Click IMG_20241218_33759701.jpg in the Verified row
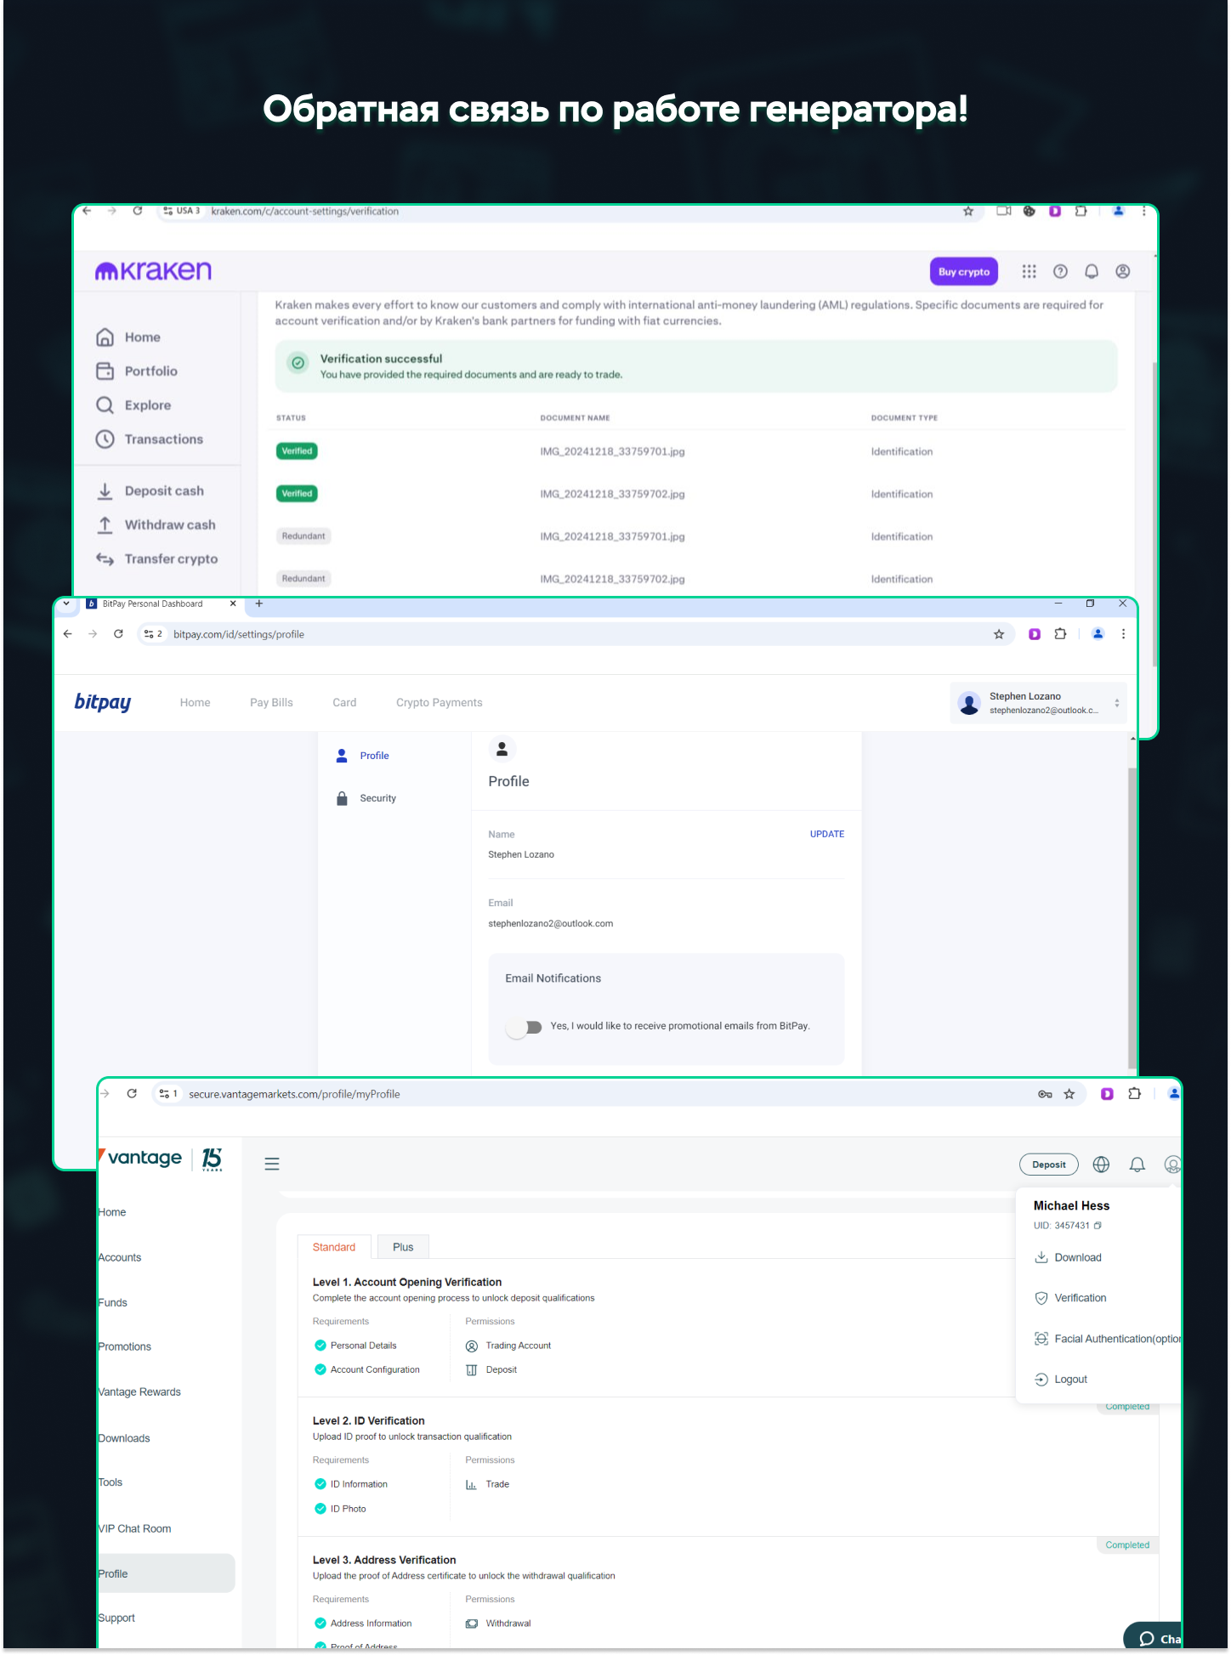This screenshot has height=1655, width=1231. 612,451
